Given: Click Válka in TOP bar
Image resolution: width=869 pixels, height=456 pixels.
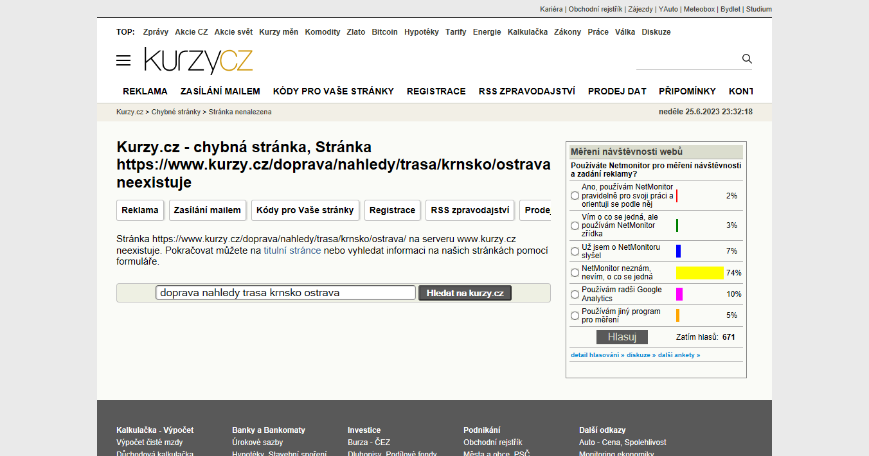Looking at the screenshot, I should [x=625, y=32].
